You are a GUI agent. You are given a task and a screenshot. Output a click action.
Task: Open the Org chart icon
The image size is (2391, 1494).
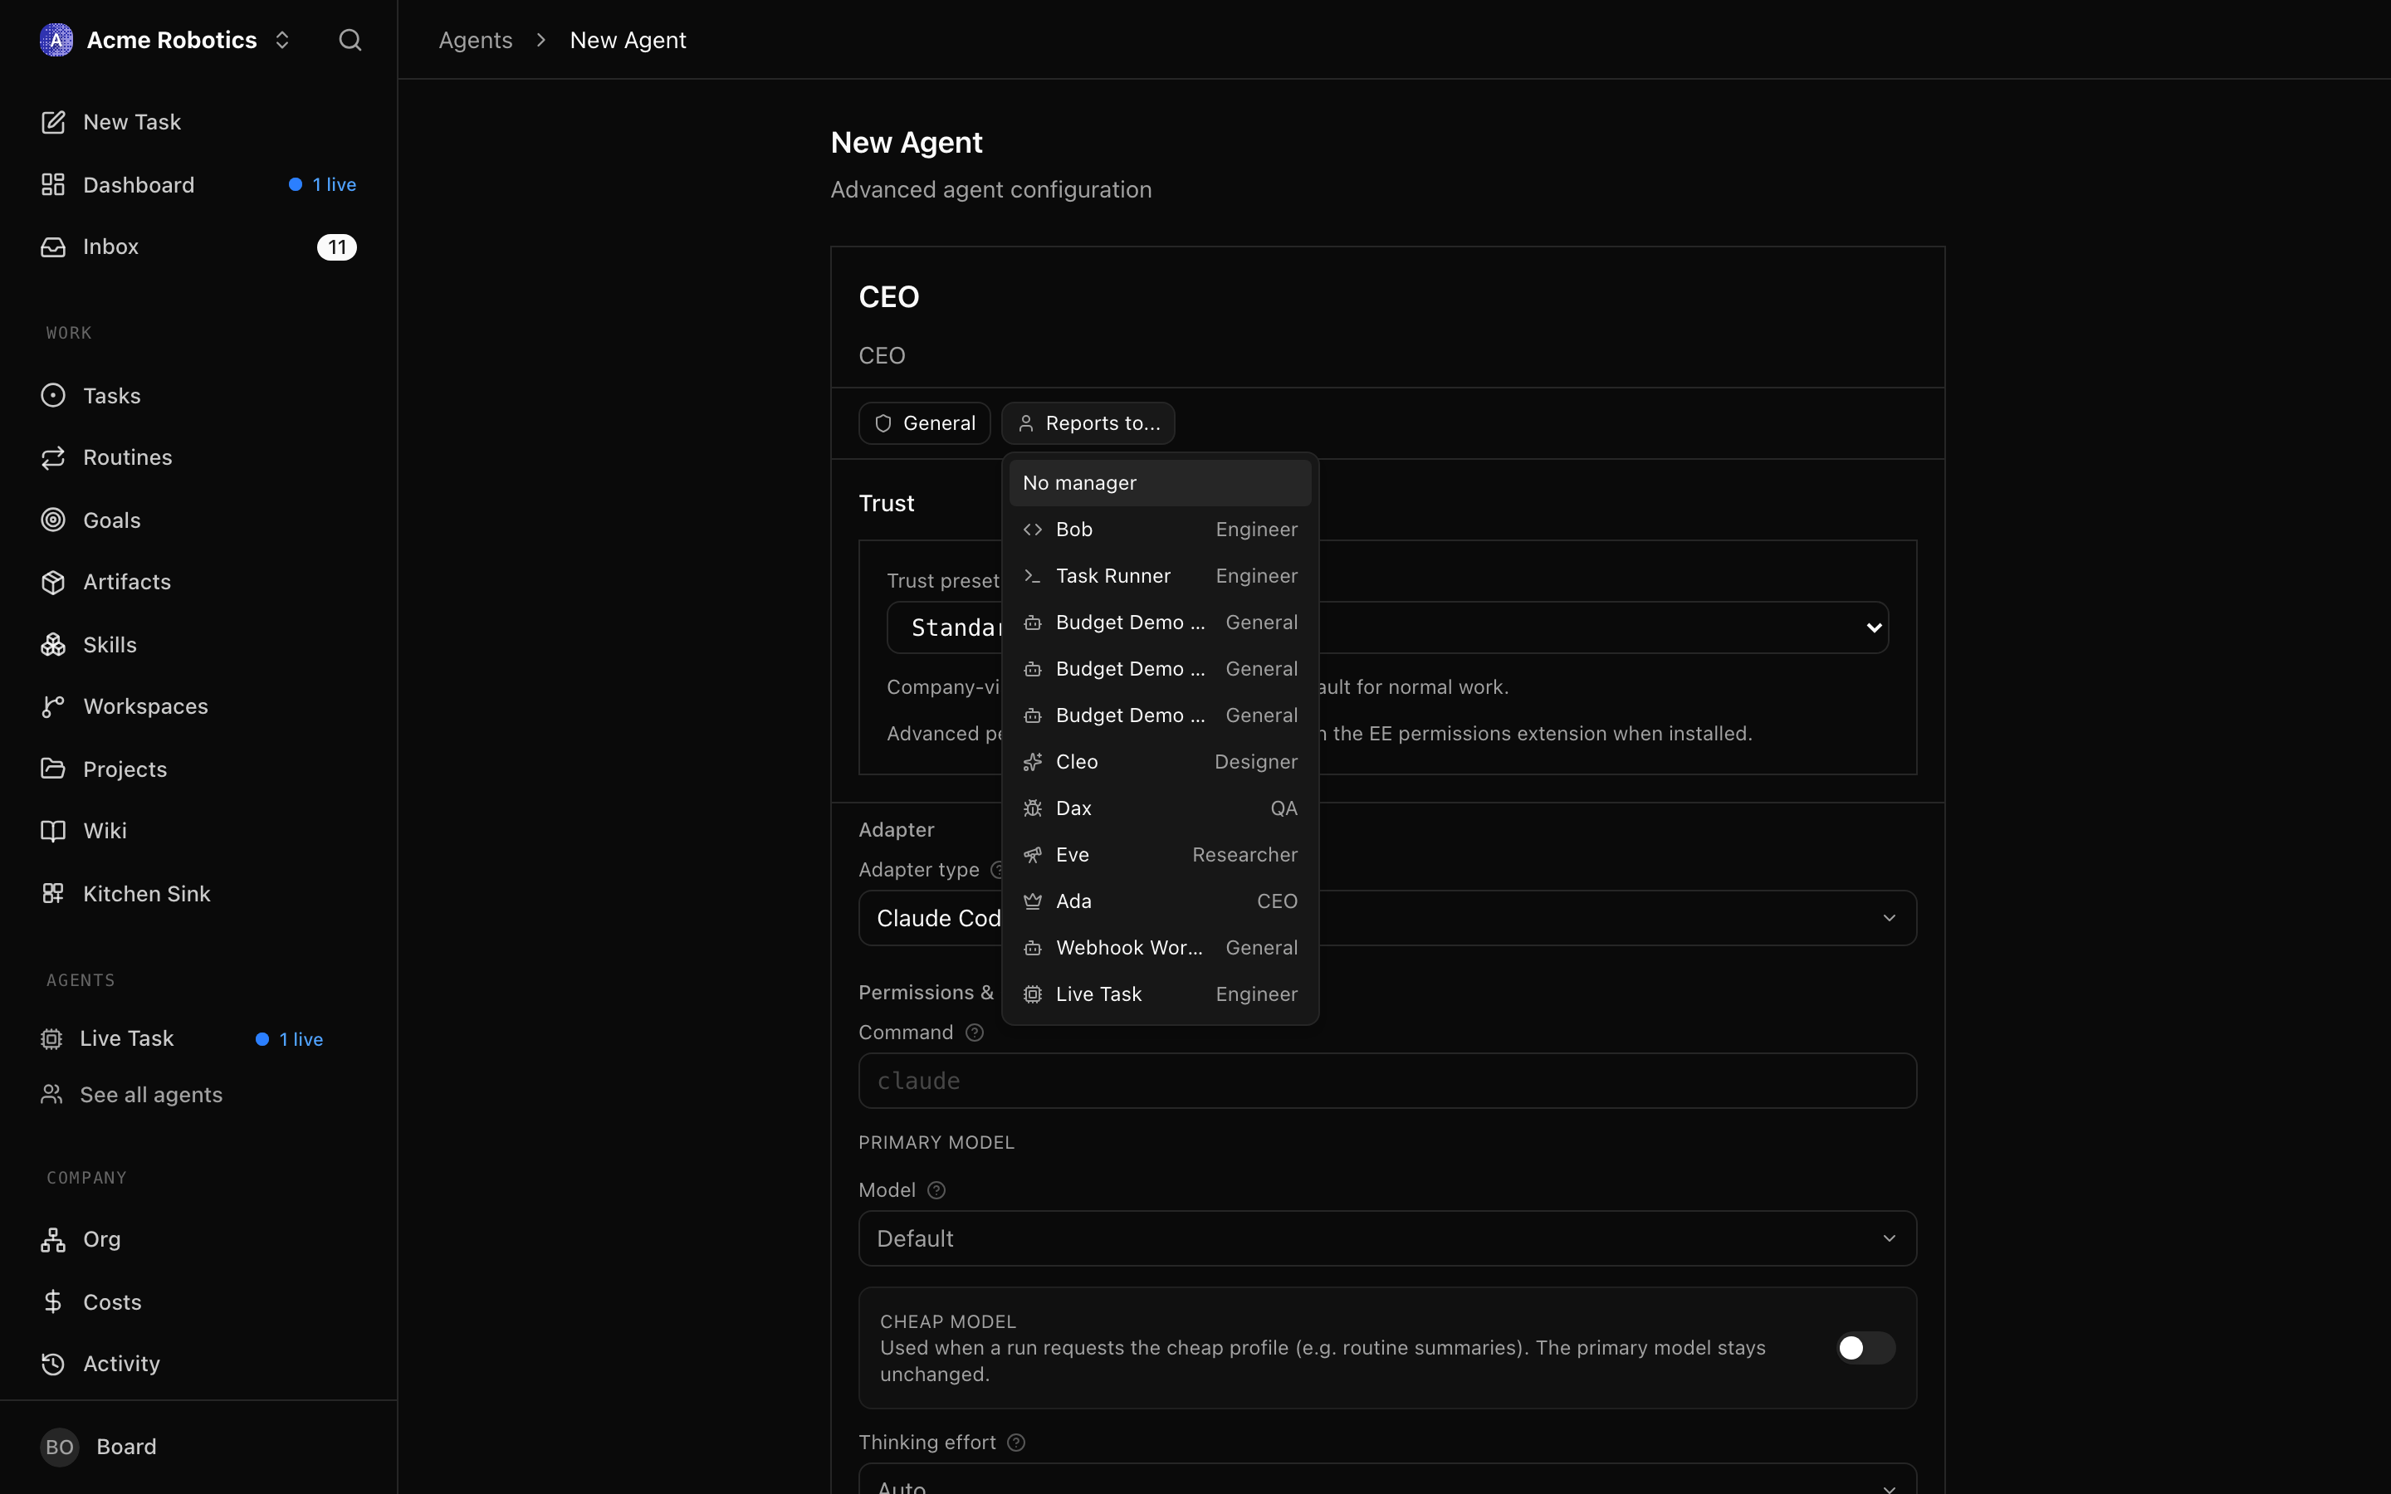53,1239
